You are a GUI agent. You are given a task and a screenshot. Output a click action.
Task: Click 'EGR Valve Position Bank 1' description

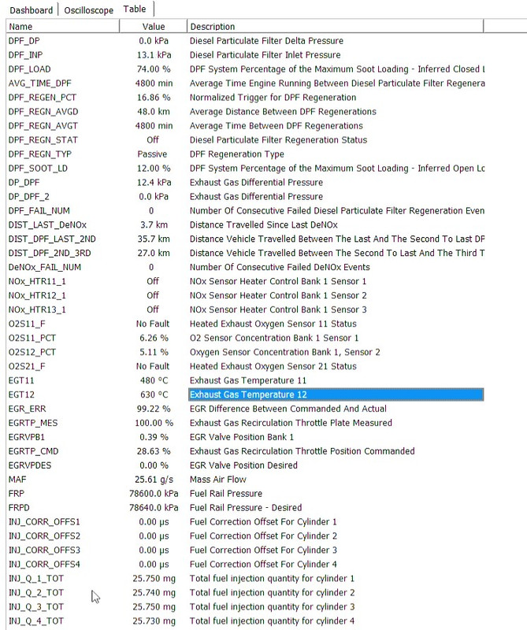click(242, 437)
